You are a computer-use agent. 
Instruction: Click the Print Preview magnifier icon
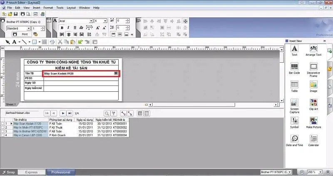(x=28, y=14)
